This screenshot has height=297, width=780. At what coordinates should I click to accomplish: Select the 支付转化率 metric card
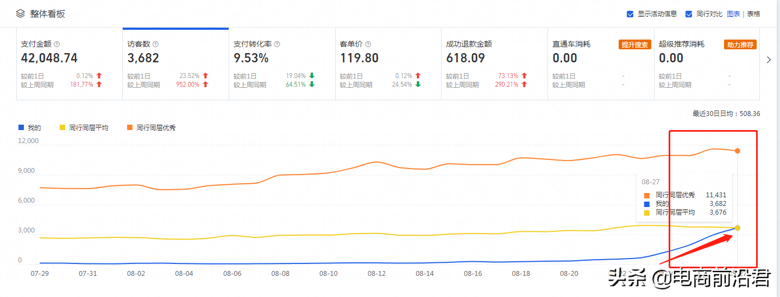pyautogui.click(x=282, y=64)
